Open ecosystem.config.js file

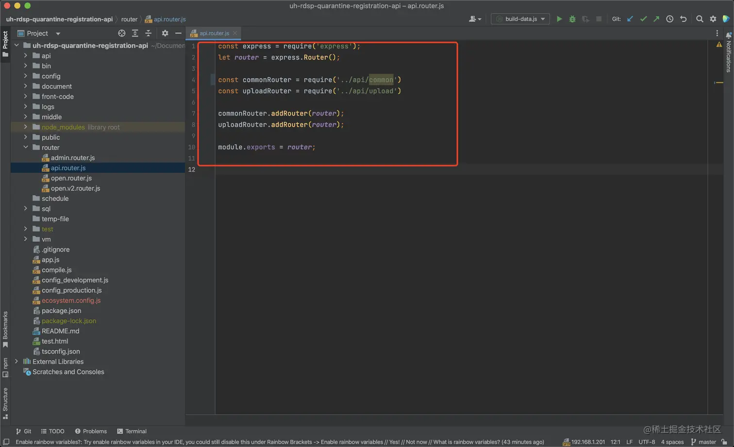point(71,300)
